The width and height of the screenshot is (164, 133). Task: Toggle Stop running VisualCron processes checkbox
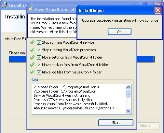(39, 50)
